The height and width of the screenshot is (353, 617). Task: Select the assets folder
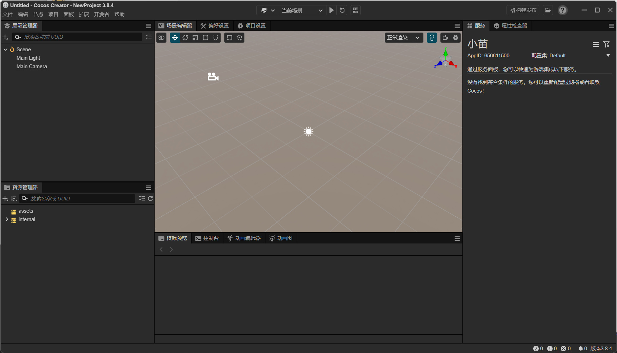pos(26,211)
